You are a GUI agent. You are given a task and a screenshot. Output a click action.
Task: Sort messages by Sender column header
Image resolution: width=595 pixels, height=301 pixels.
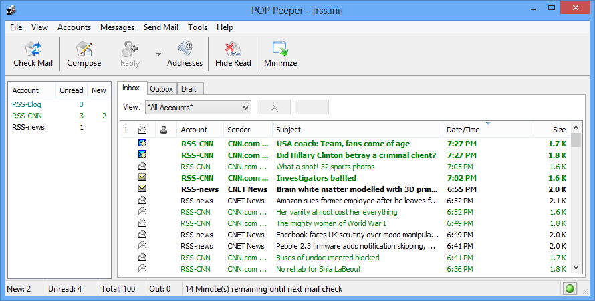tap(248, 130)
